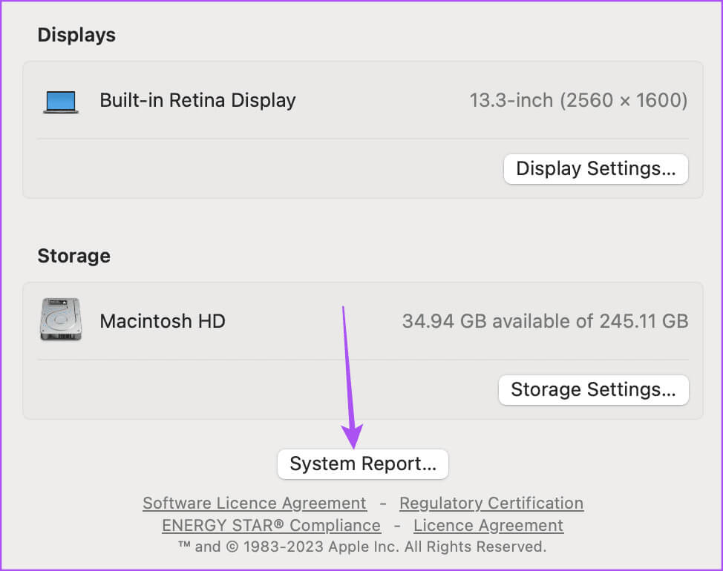View the Regulatory Certification link
The width and height of the screenshot is (723, 571).
[x=491, y=504]
